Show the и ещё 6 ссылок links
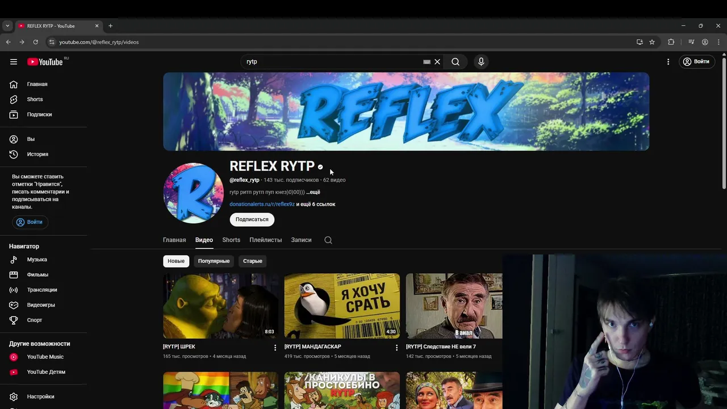Image resolution: width=727 pixels, height=409 pixels. 316,204
